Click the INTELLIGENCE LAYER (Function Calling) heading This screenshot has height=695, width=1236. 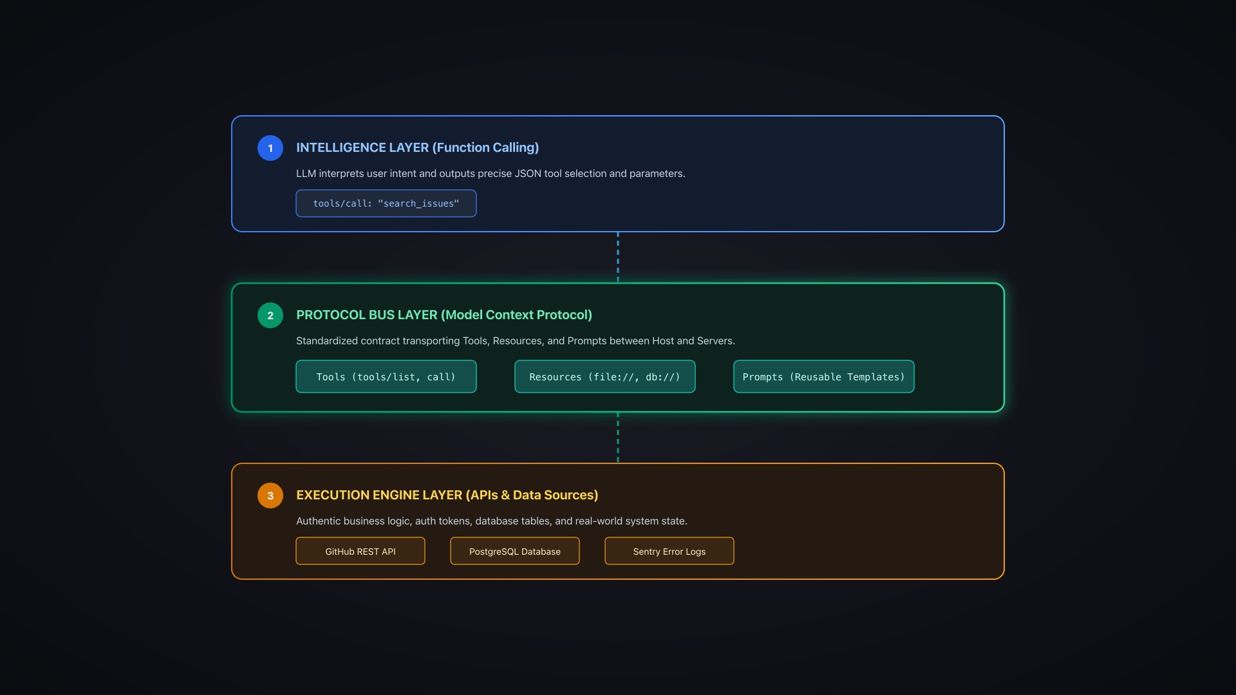point(417,147)
